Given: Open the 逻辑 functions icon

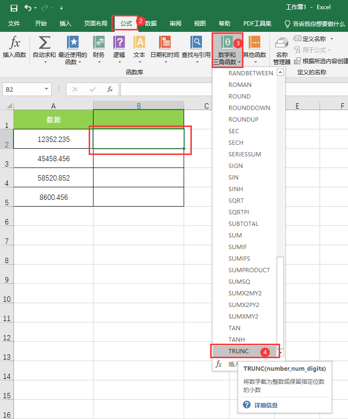Looking at the screenshot, I should (119, 42).
